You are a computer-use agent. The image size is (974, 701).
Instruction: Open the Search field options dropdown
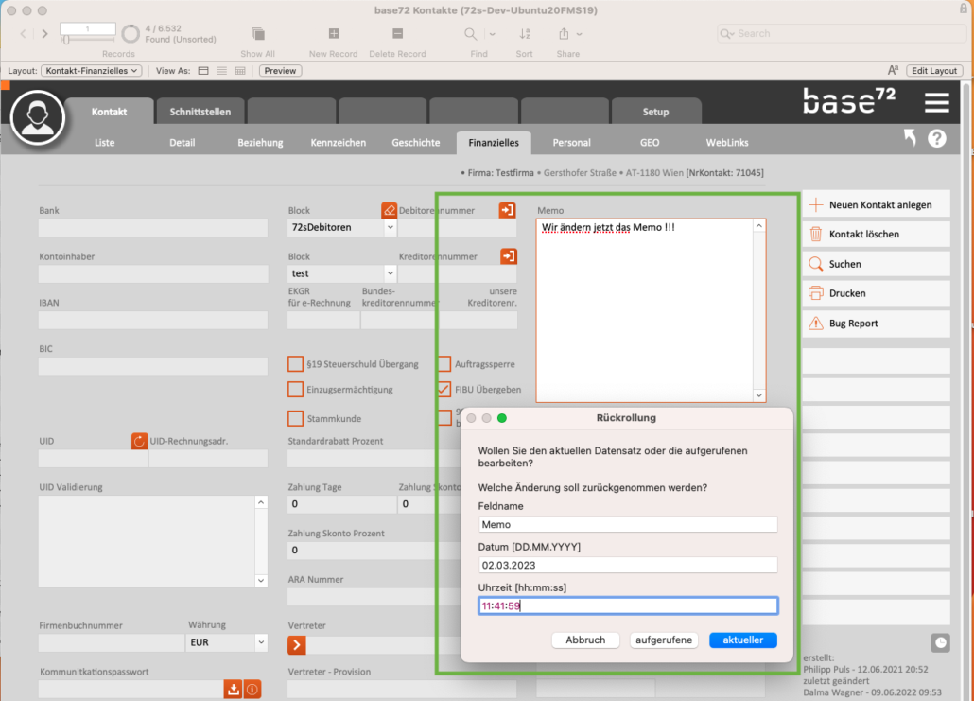pyautogui.click(x=727, y=33)
